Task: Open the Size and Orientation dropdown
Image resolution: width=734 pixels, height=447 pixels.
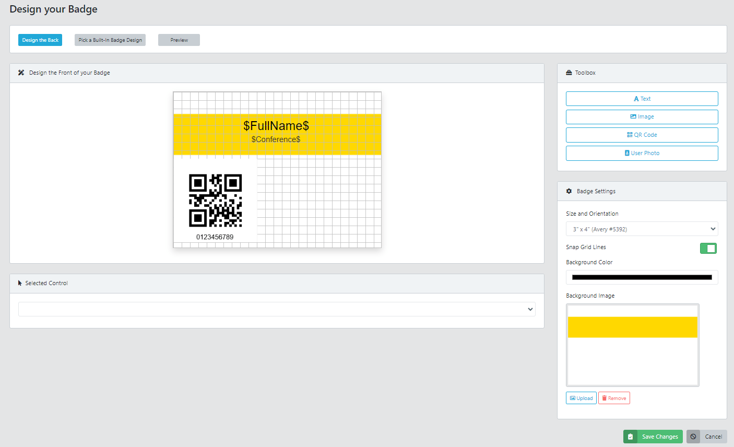Action: (642, 229)
